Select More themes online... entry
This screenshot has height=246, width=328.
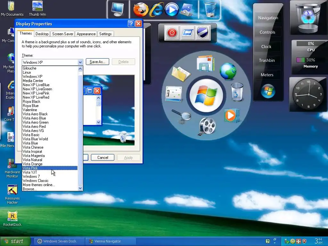click(50, 185)
